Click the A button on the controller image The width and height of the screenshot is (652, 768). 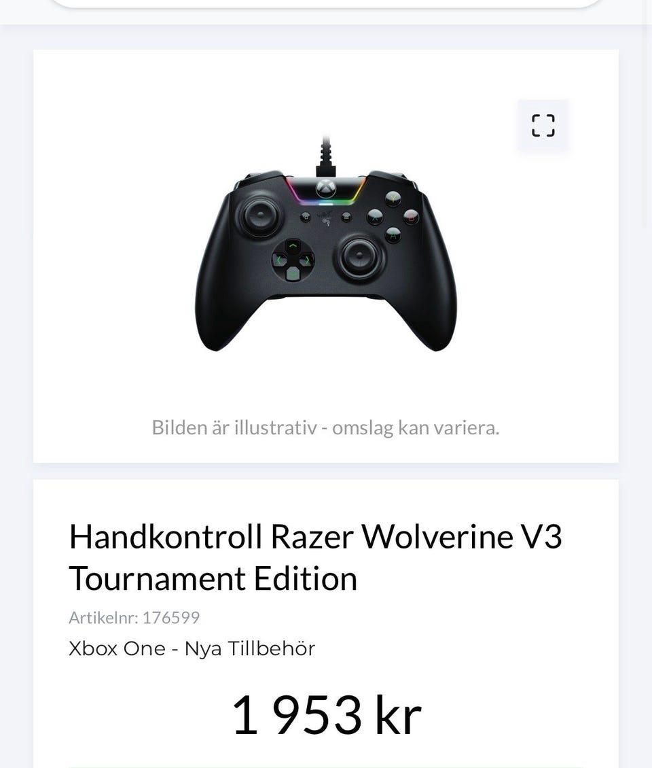393,235
